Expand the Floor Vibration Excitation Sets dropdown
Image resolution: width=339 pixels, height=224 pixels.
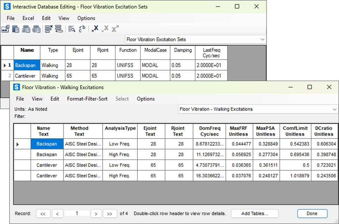point(262,39)
